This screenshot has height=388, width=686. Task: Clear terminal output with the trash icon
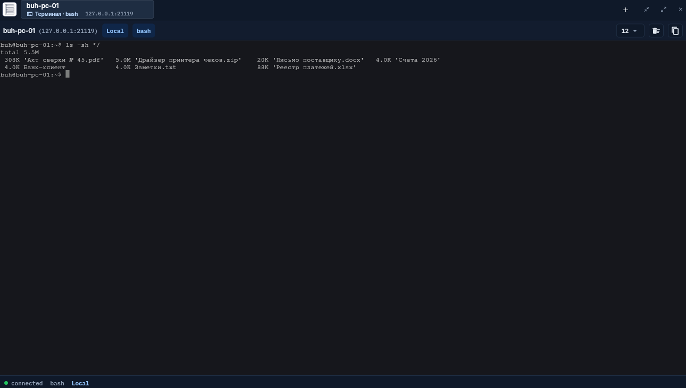pos(656,31)
